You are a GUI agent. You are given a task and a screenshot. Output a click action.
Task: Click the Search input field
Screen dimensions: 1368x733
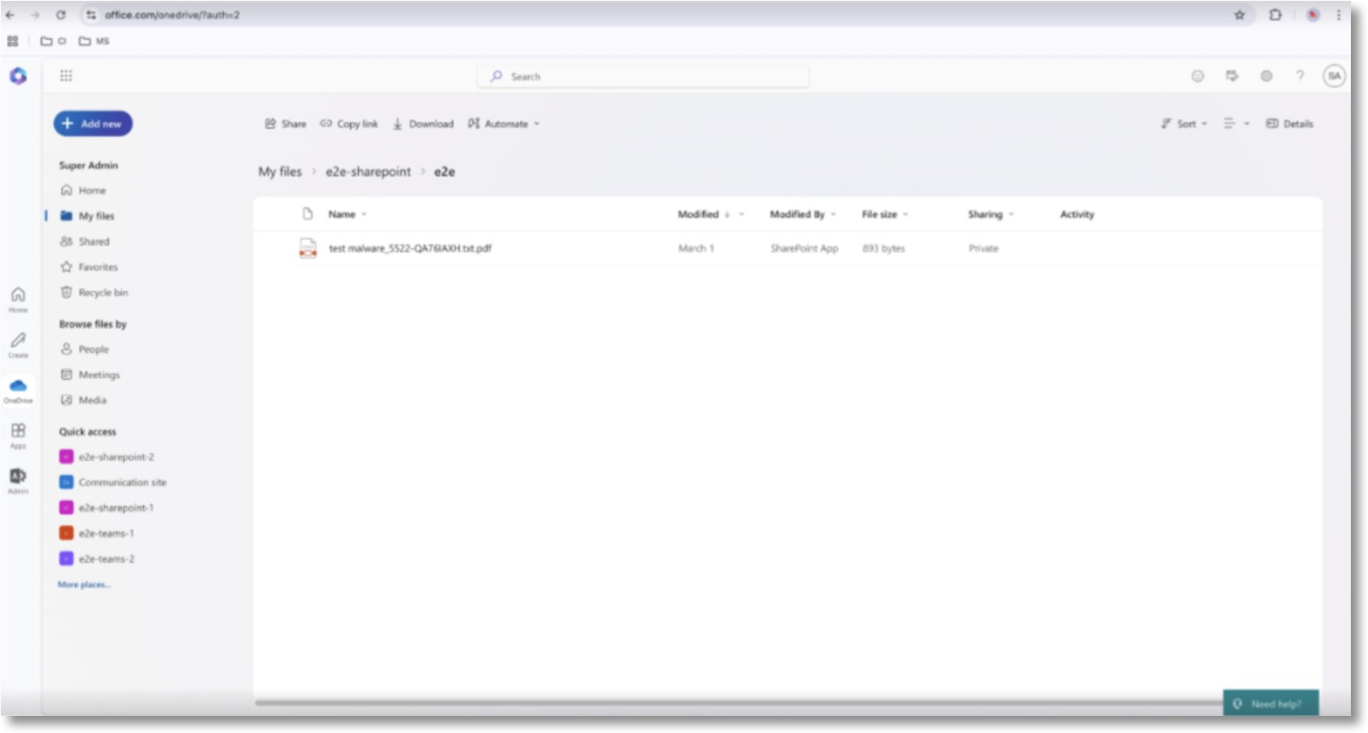[x=642, y=77]
